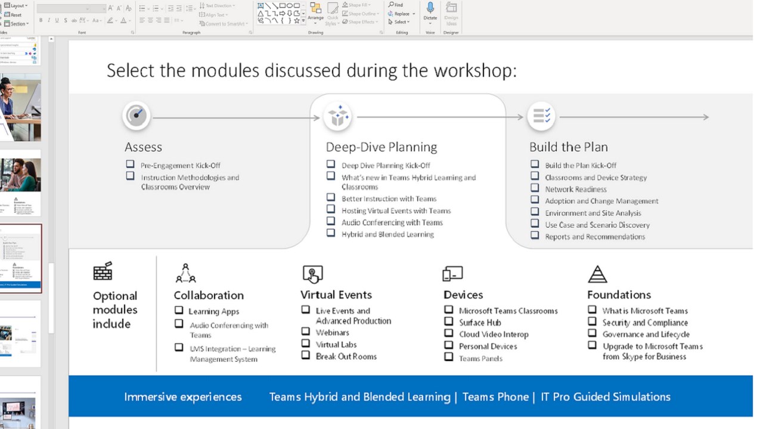Tick the Learning Apps checkbox
Screen dimensions: 763x429
tap(179, 310)
